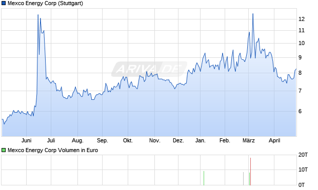Click the 'Sep.' month label
The height and width of the screenshot is (190, 318).
pyautogui.click(x=103, y=140)
